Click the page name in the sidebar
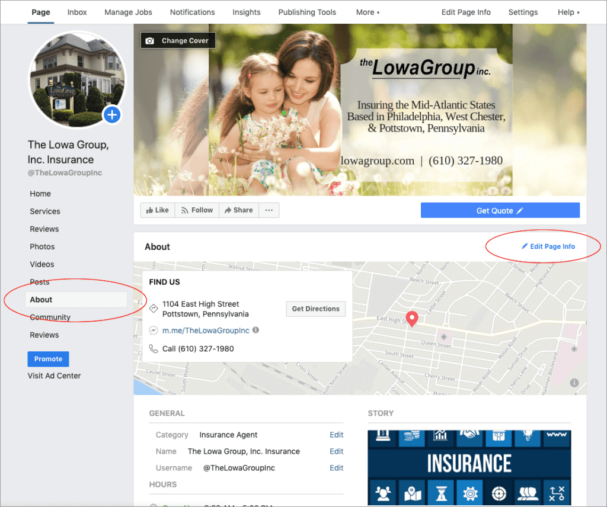 click(x=68, y=152)
